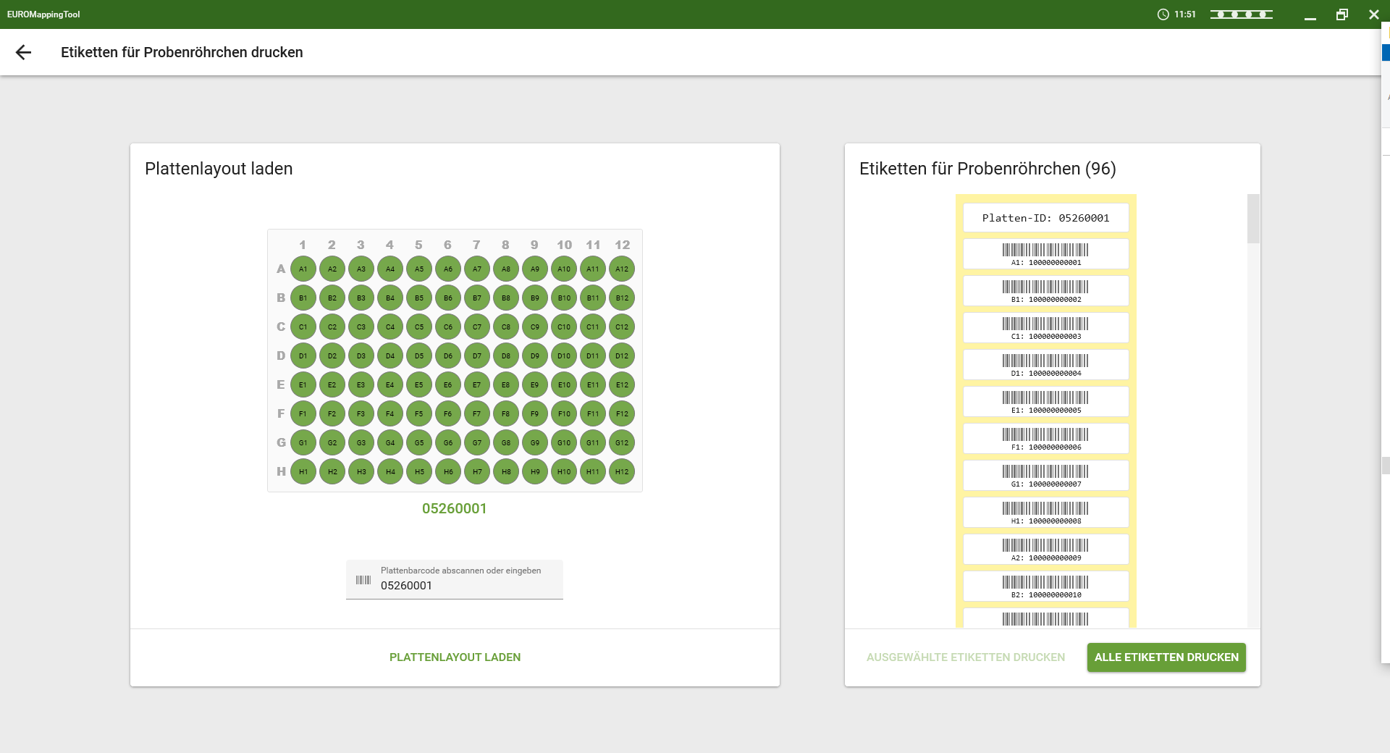1390x753 pixels.
Task: Select the E1 barcode label 100000000005
Action: [1045, 402]
